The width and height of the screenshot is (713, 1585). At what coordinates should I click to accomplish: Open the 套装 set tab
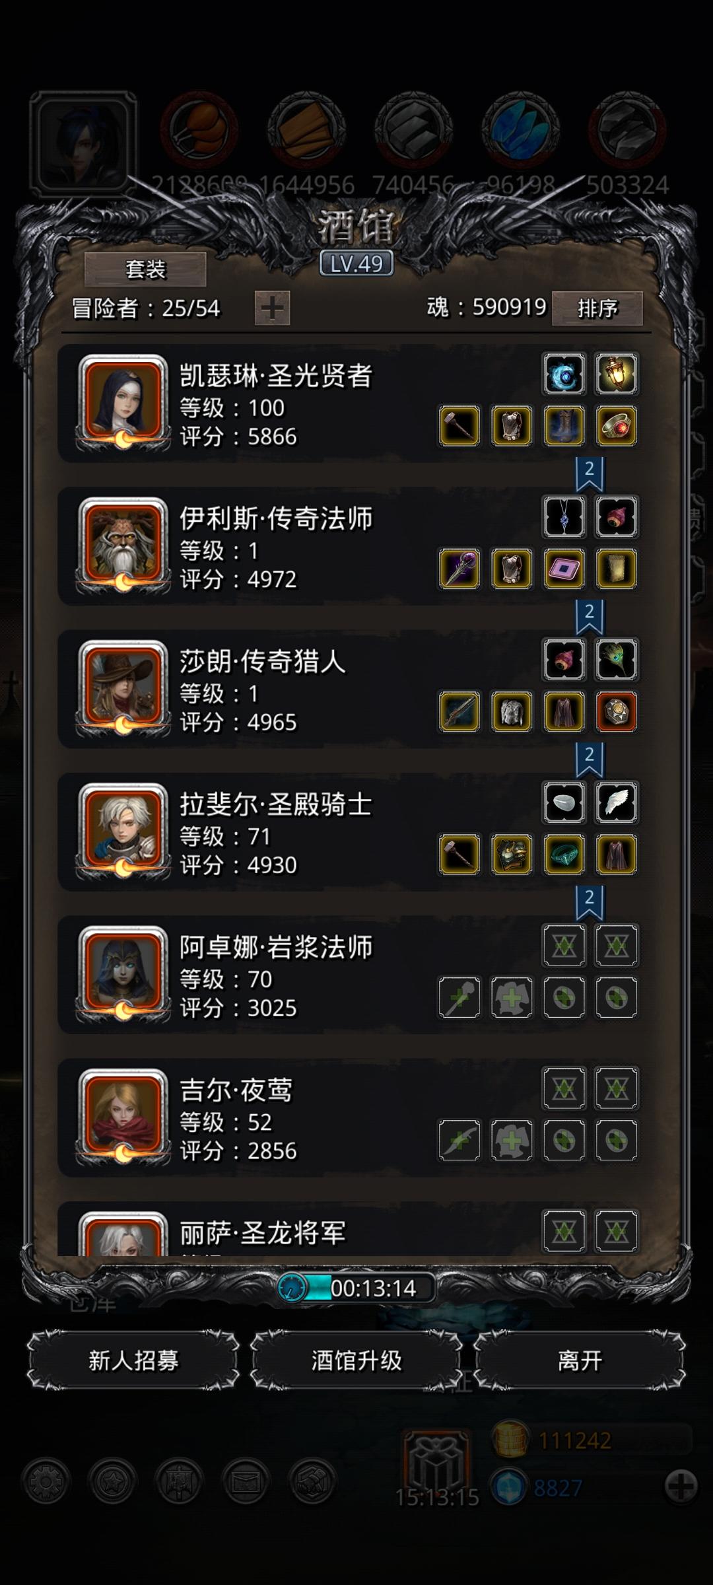[x=145, y=269]
